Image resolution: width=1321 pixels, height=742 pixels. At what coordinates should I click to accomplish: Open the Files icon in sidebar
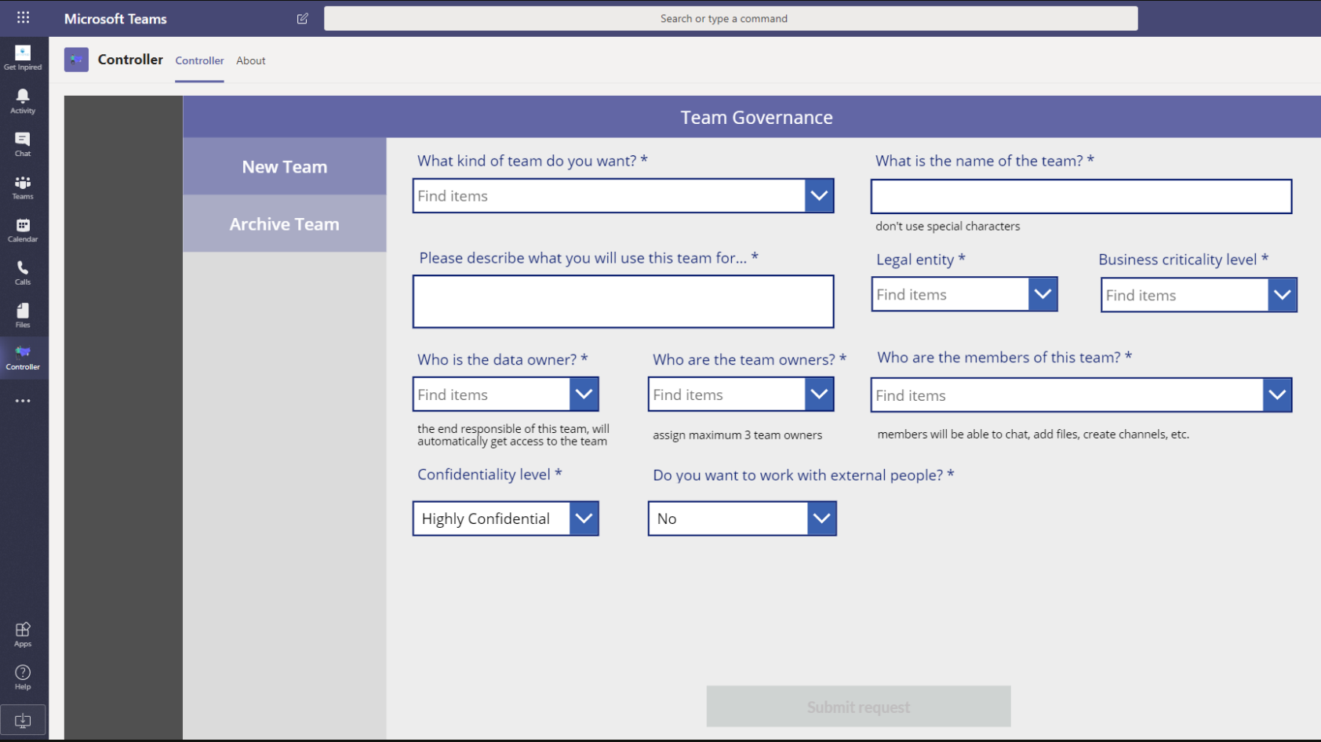23,315
